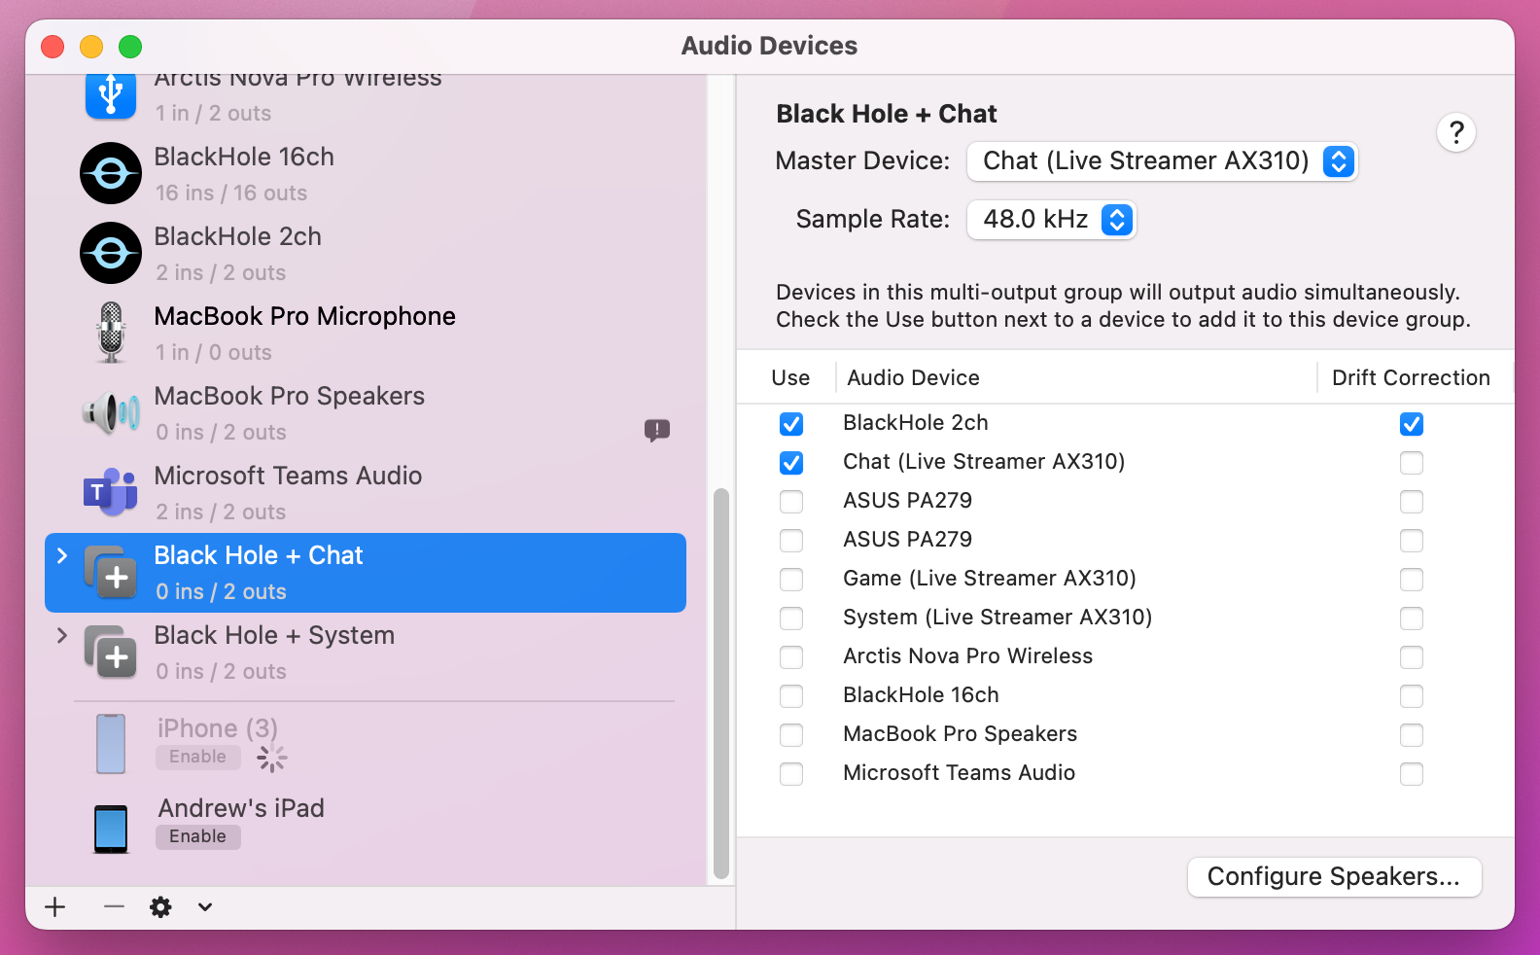Select the Microsoft Teams Audio device name

[x=288, y=476]
